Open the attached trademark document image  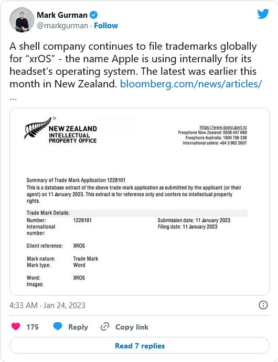coord(140,201)
